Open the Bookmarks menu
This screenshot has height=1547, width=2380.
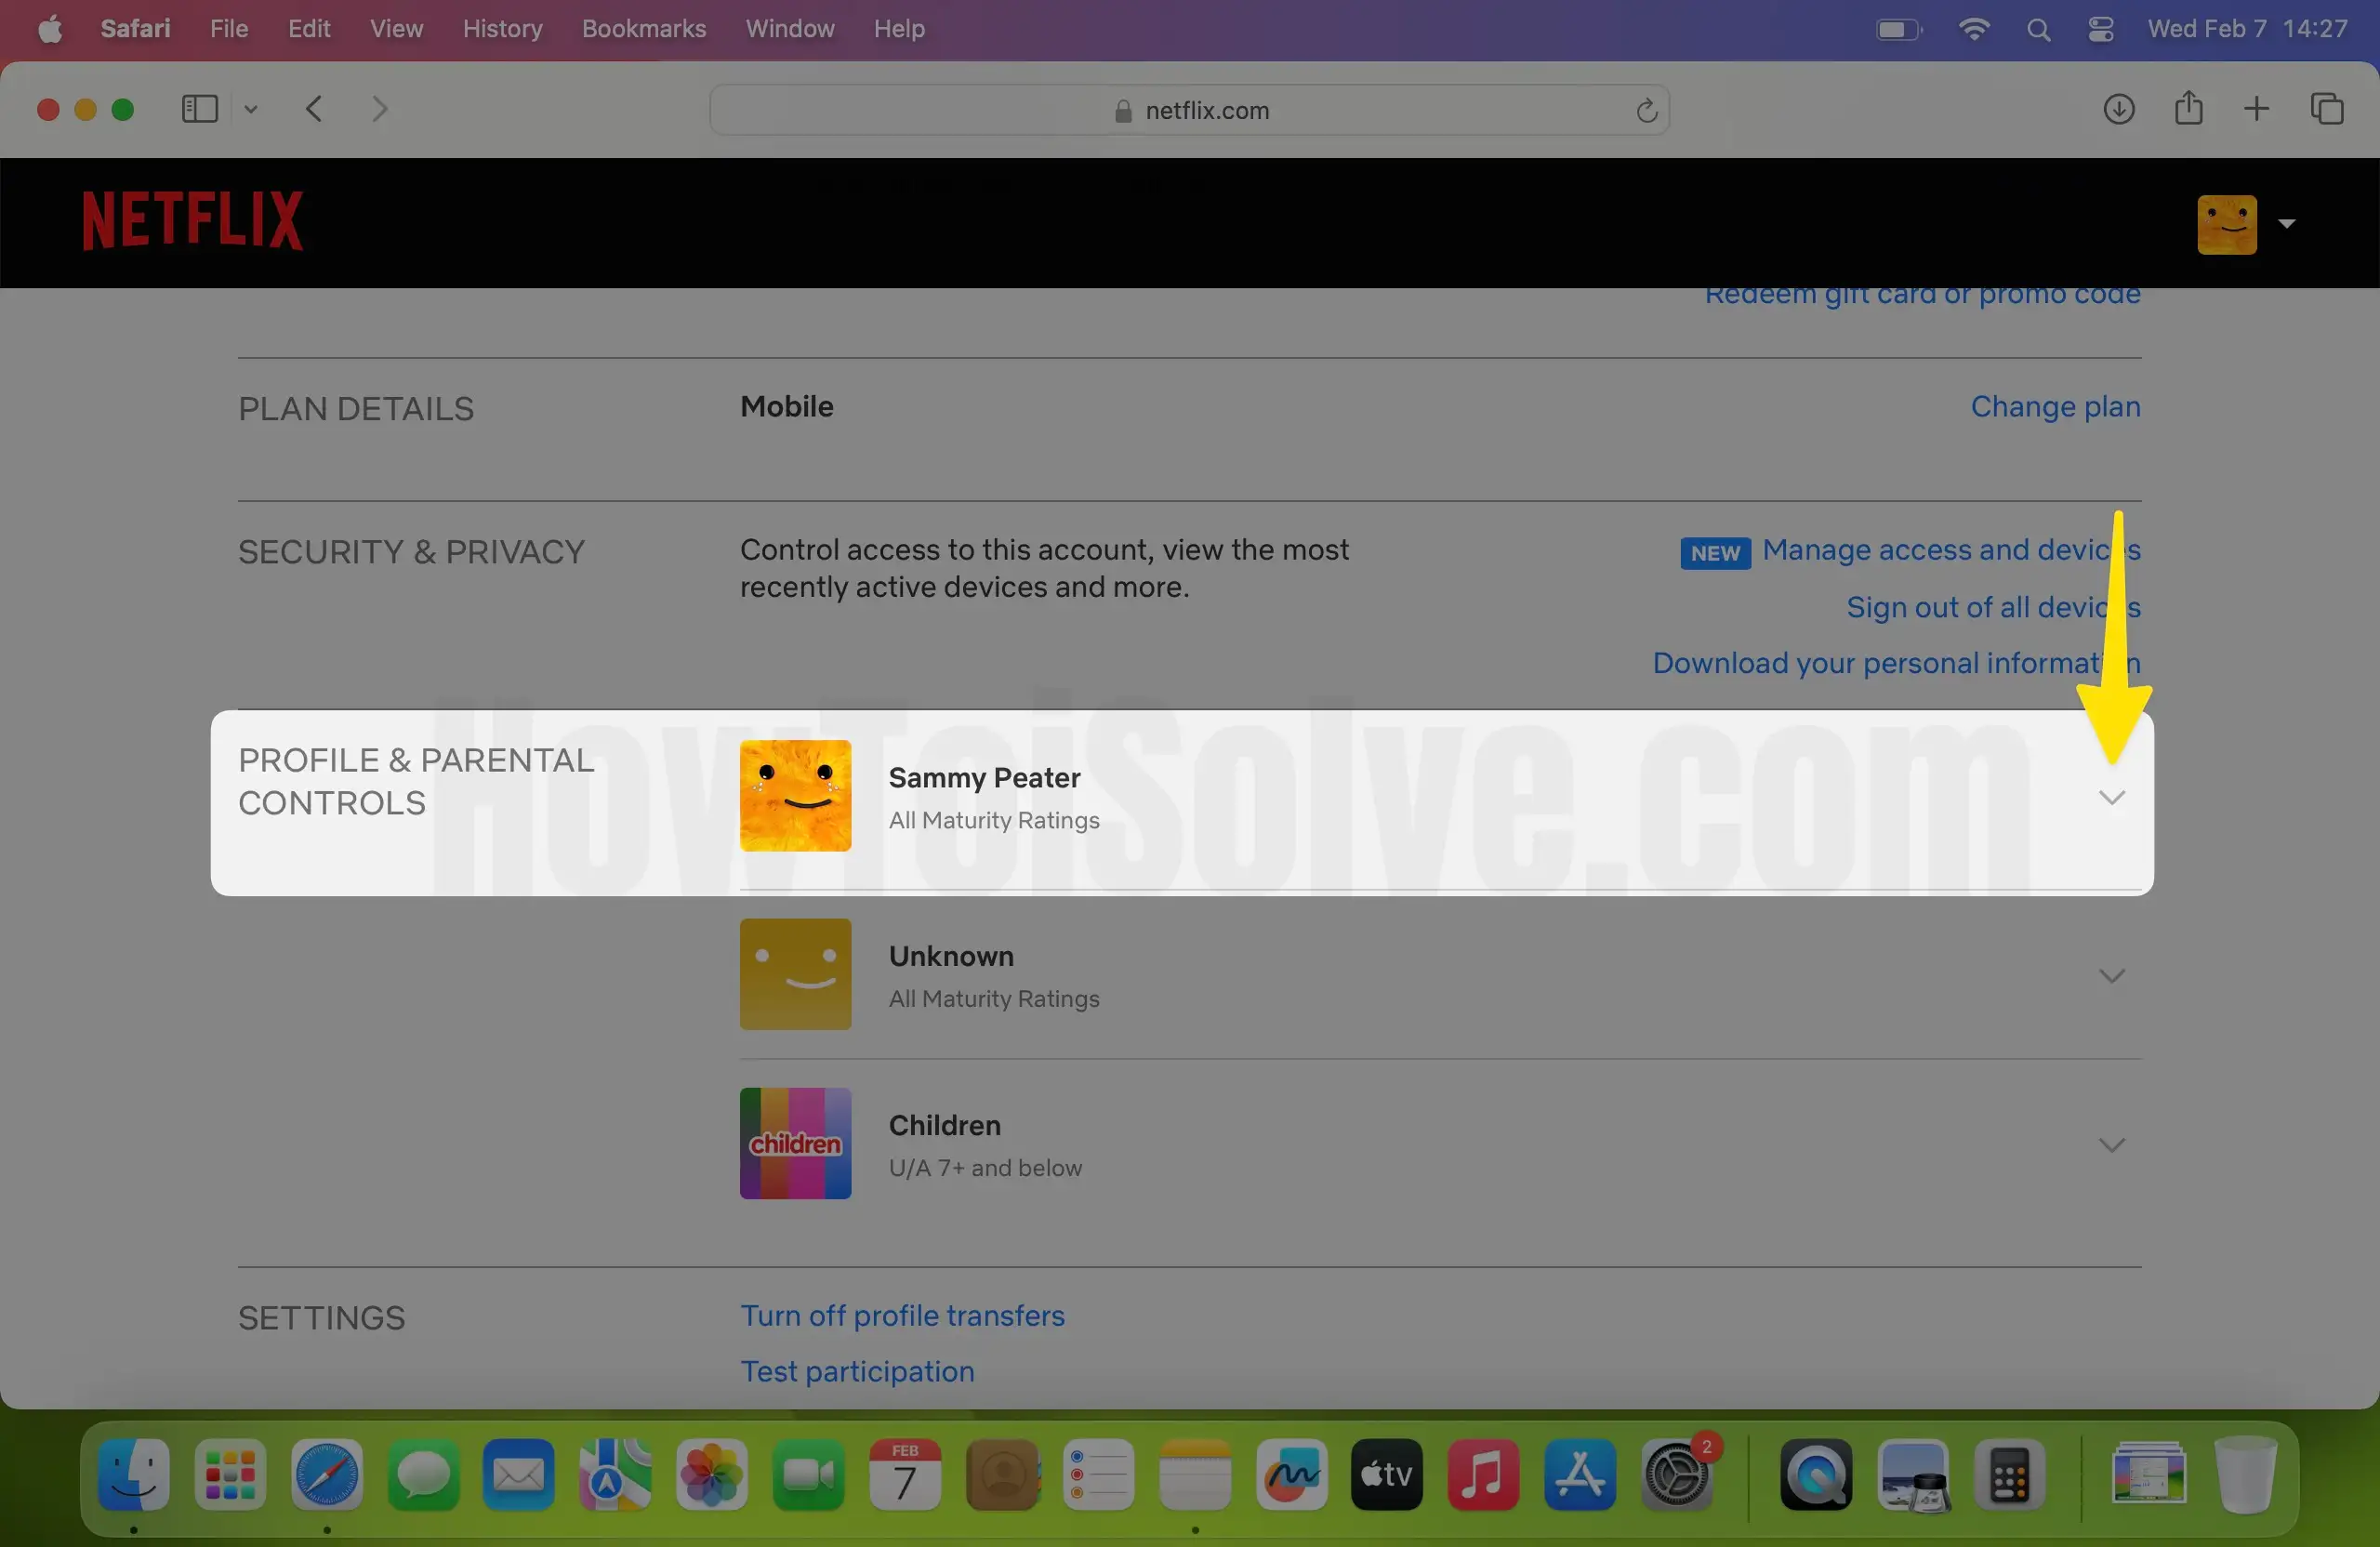(643, 29)
